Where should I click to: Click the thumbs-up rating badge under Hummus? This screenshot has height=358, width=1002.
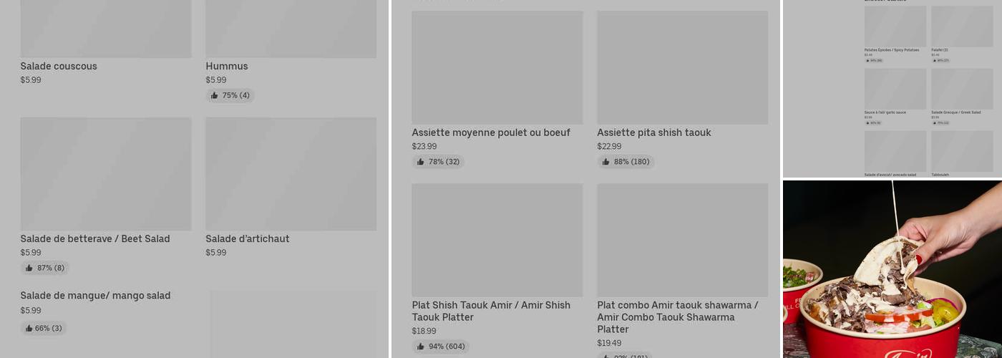tap(230, 95)
